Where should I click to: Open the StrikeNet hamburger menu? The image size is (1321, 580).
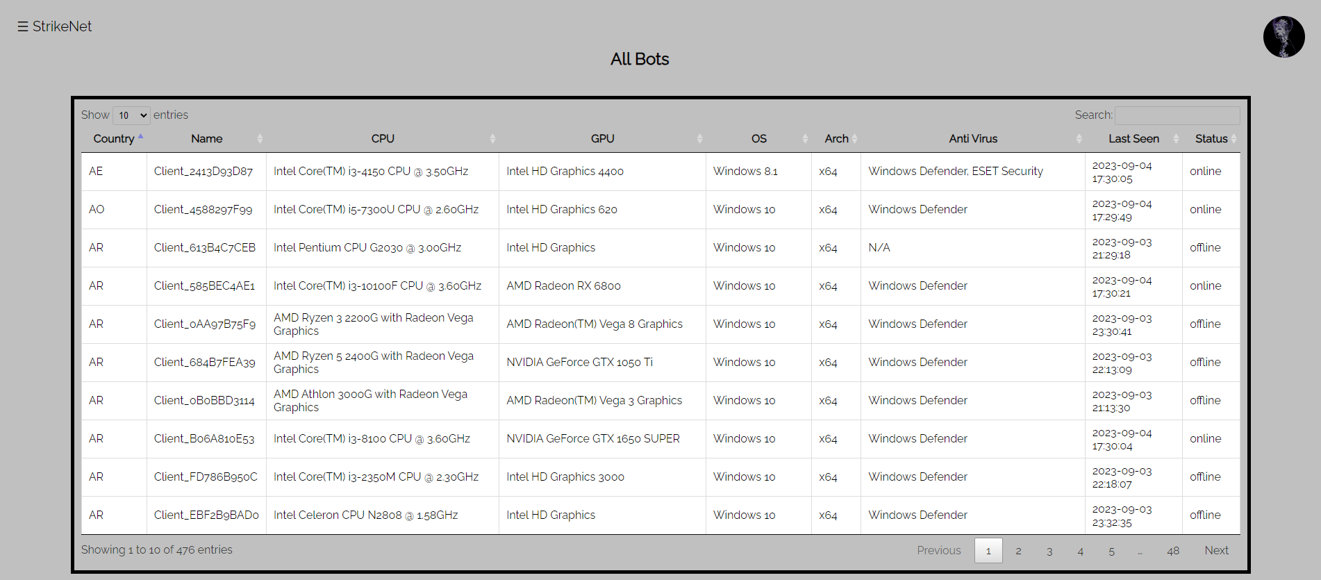coord(23,26)
